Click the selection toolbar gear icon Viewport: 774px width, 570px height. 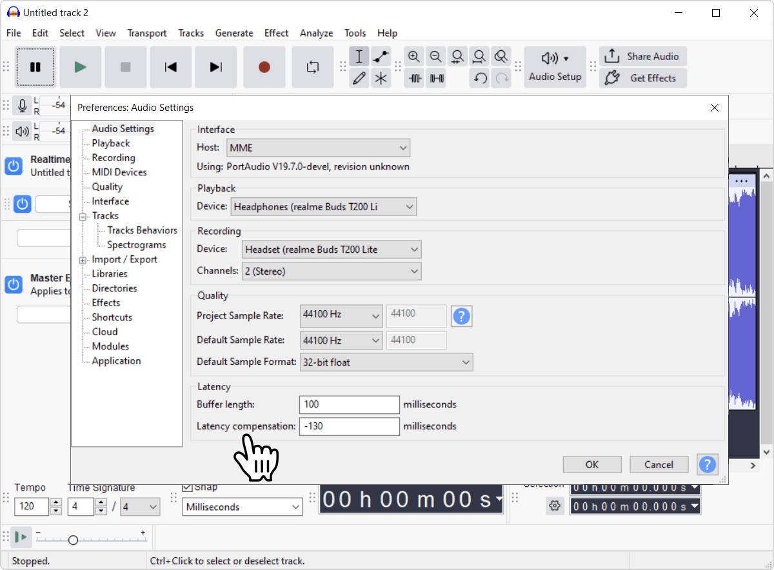pos(555,506)
